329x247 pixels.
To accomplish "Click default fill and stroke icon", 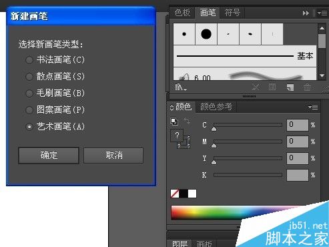I will click(x=174, y=121).
